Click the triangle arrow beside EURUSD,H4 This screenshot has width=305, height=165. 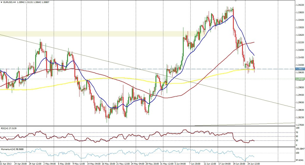(1, 2)
